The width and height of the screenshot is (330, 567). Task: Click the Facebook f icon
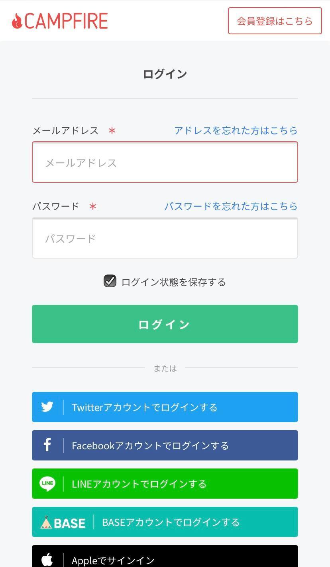47,445
